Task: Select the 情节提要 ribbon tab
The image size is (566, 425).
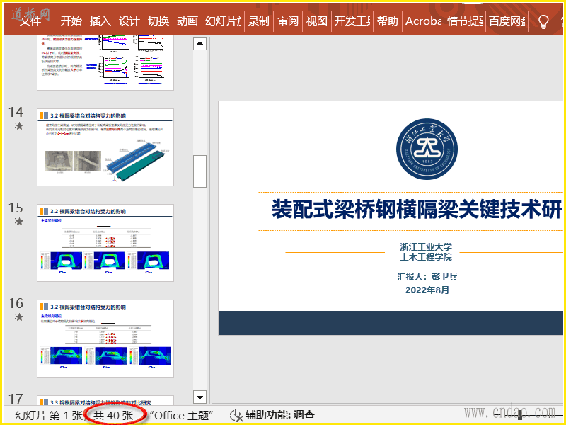Action: coord(465,21)
